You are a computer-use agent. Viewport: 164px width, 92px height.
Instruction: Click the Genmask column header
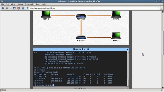[x=71, y=74]
